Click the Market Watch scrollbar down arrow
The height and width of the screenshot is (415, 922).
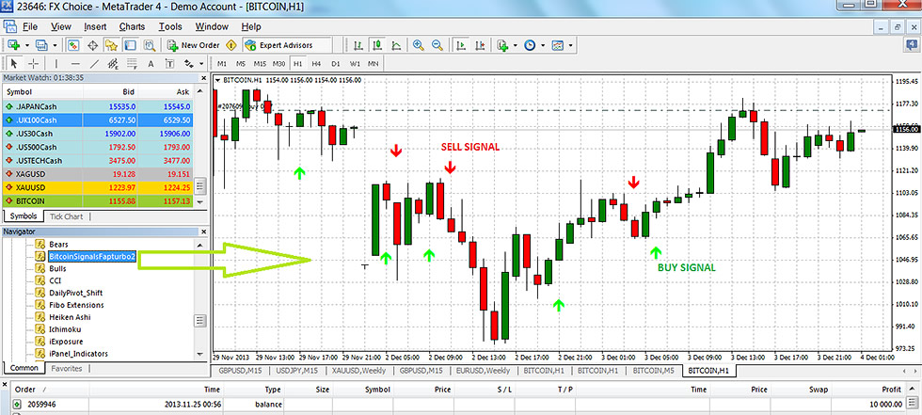point(201,201)
